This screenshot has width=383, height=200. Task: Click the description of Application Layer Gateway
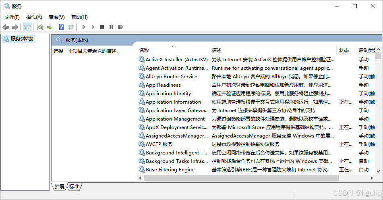point(263,110)
